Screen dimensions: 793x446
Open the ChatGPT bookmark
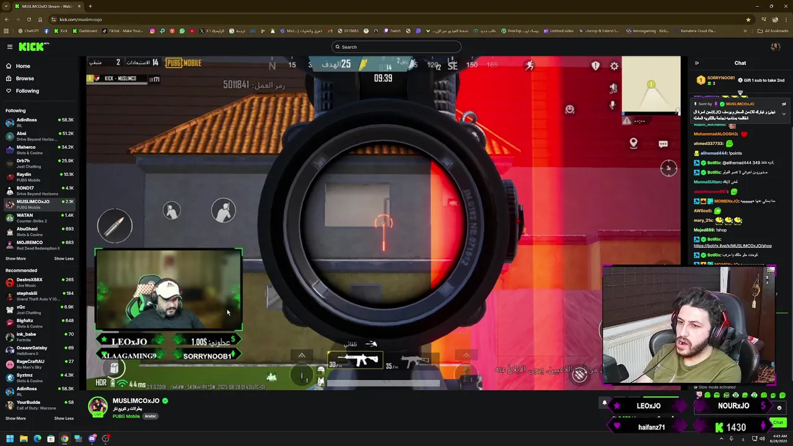click(x=28, y=31)
